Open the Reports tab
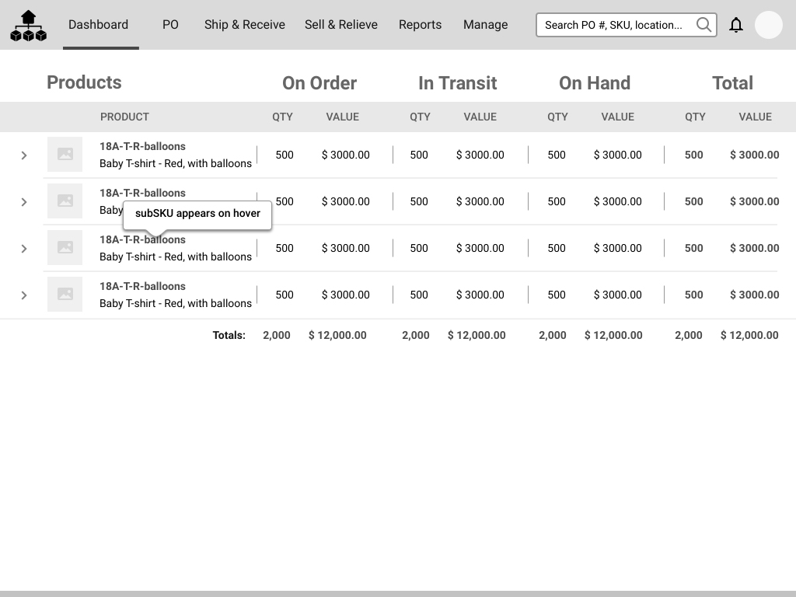 click(x=420, y=25)
